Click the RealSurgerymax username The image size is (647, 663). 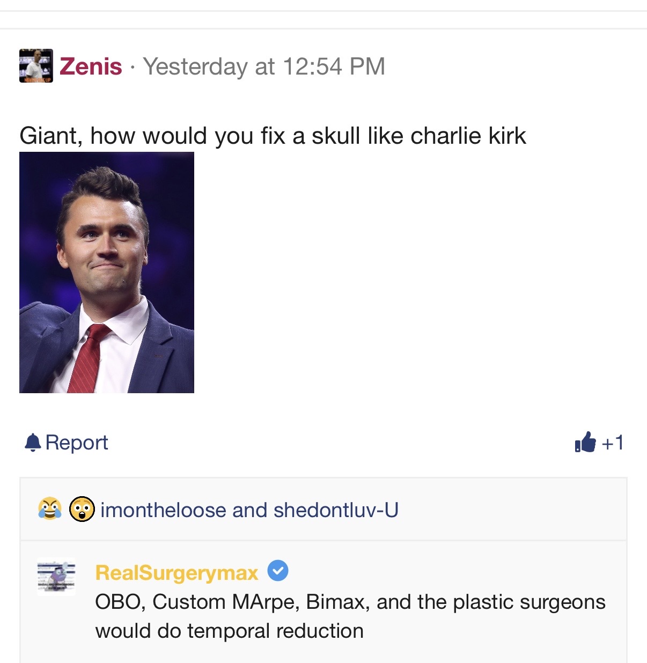click(x=177, y=573)
